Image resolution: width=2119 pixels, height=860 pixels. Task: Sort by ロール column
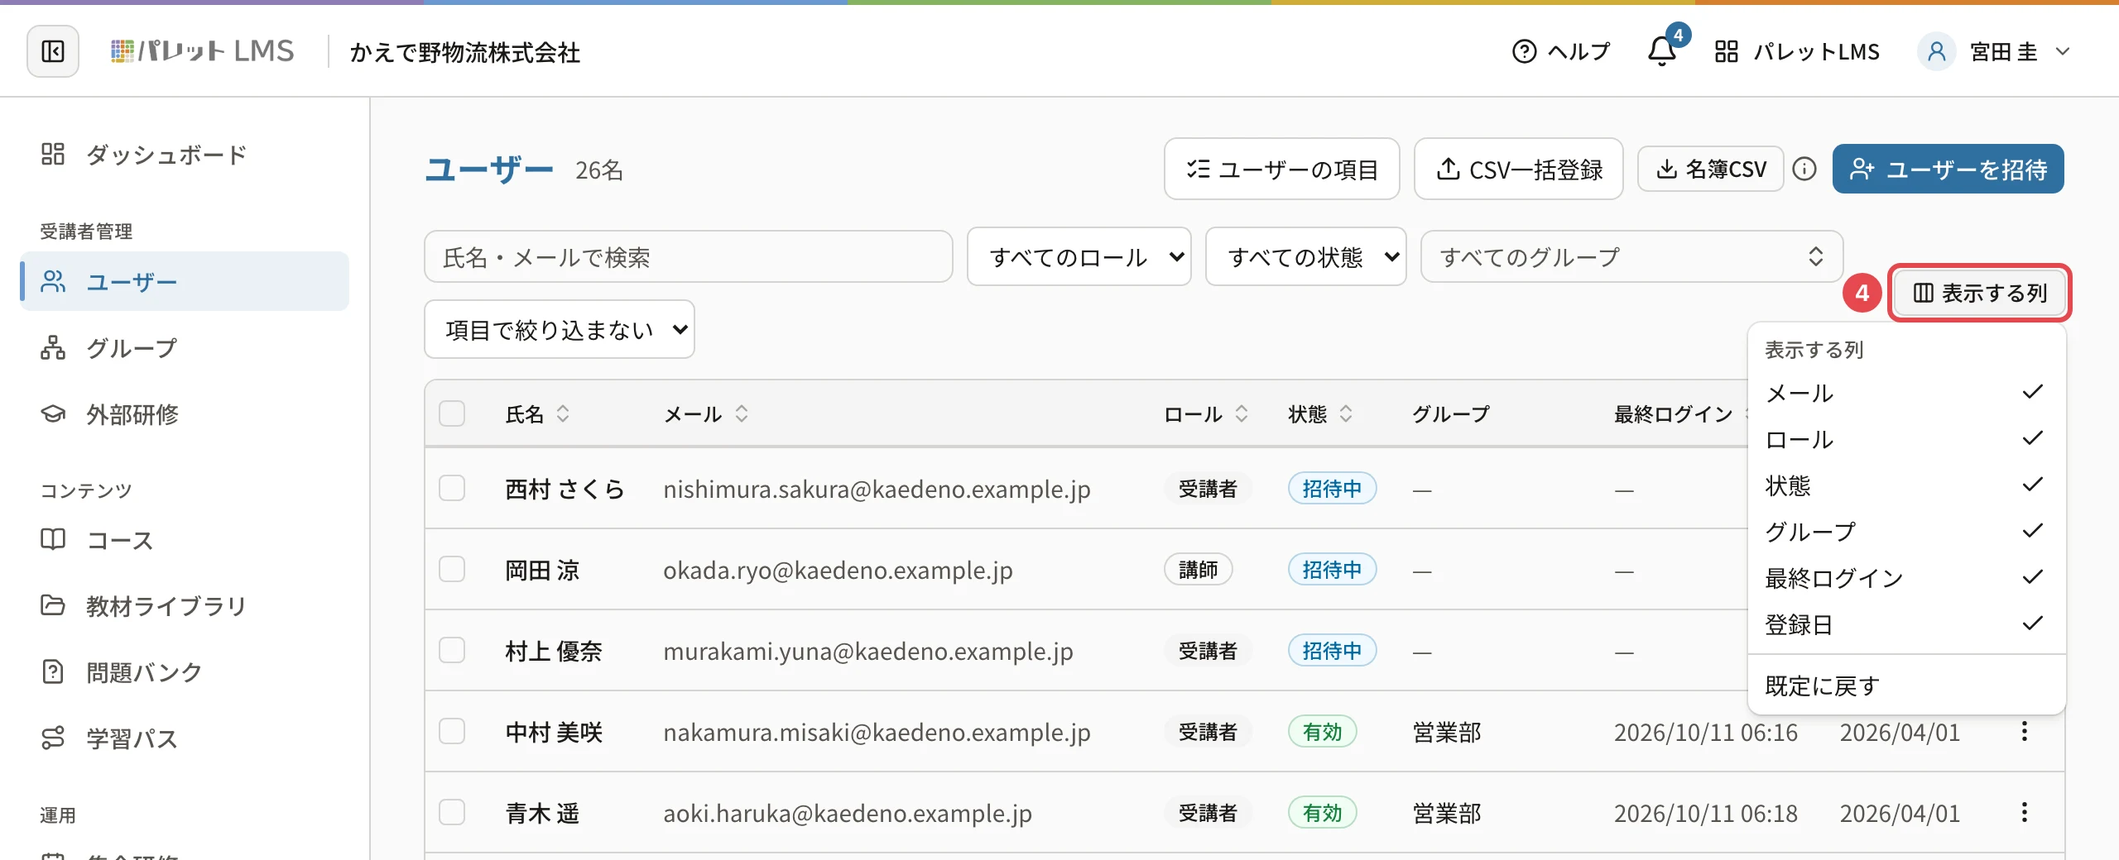tap(1206, 413)
